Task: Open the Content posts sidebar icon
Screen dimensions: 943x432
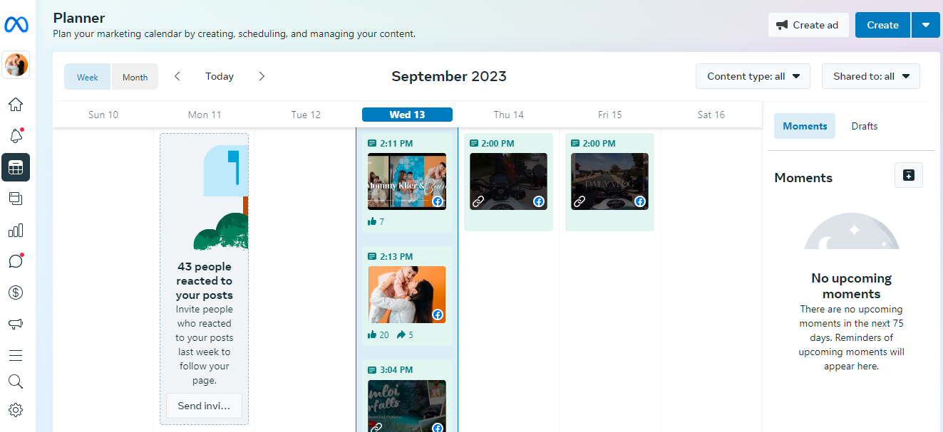Action: pos(16,199)
